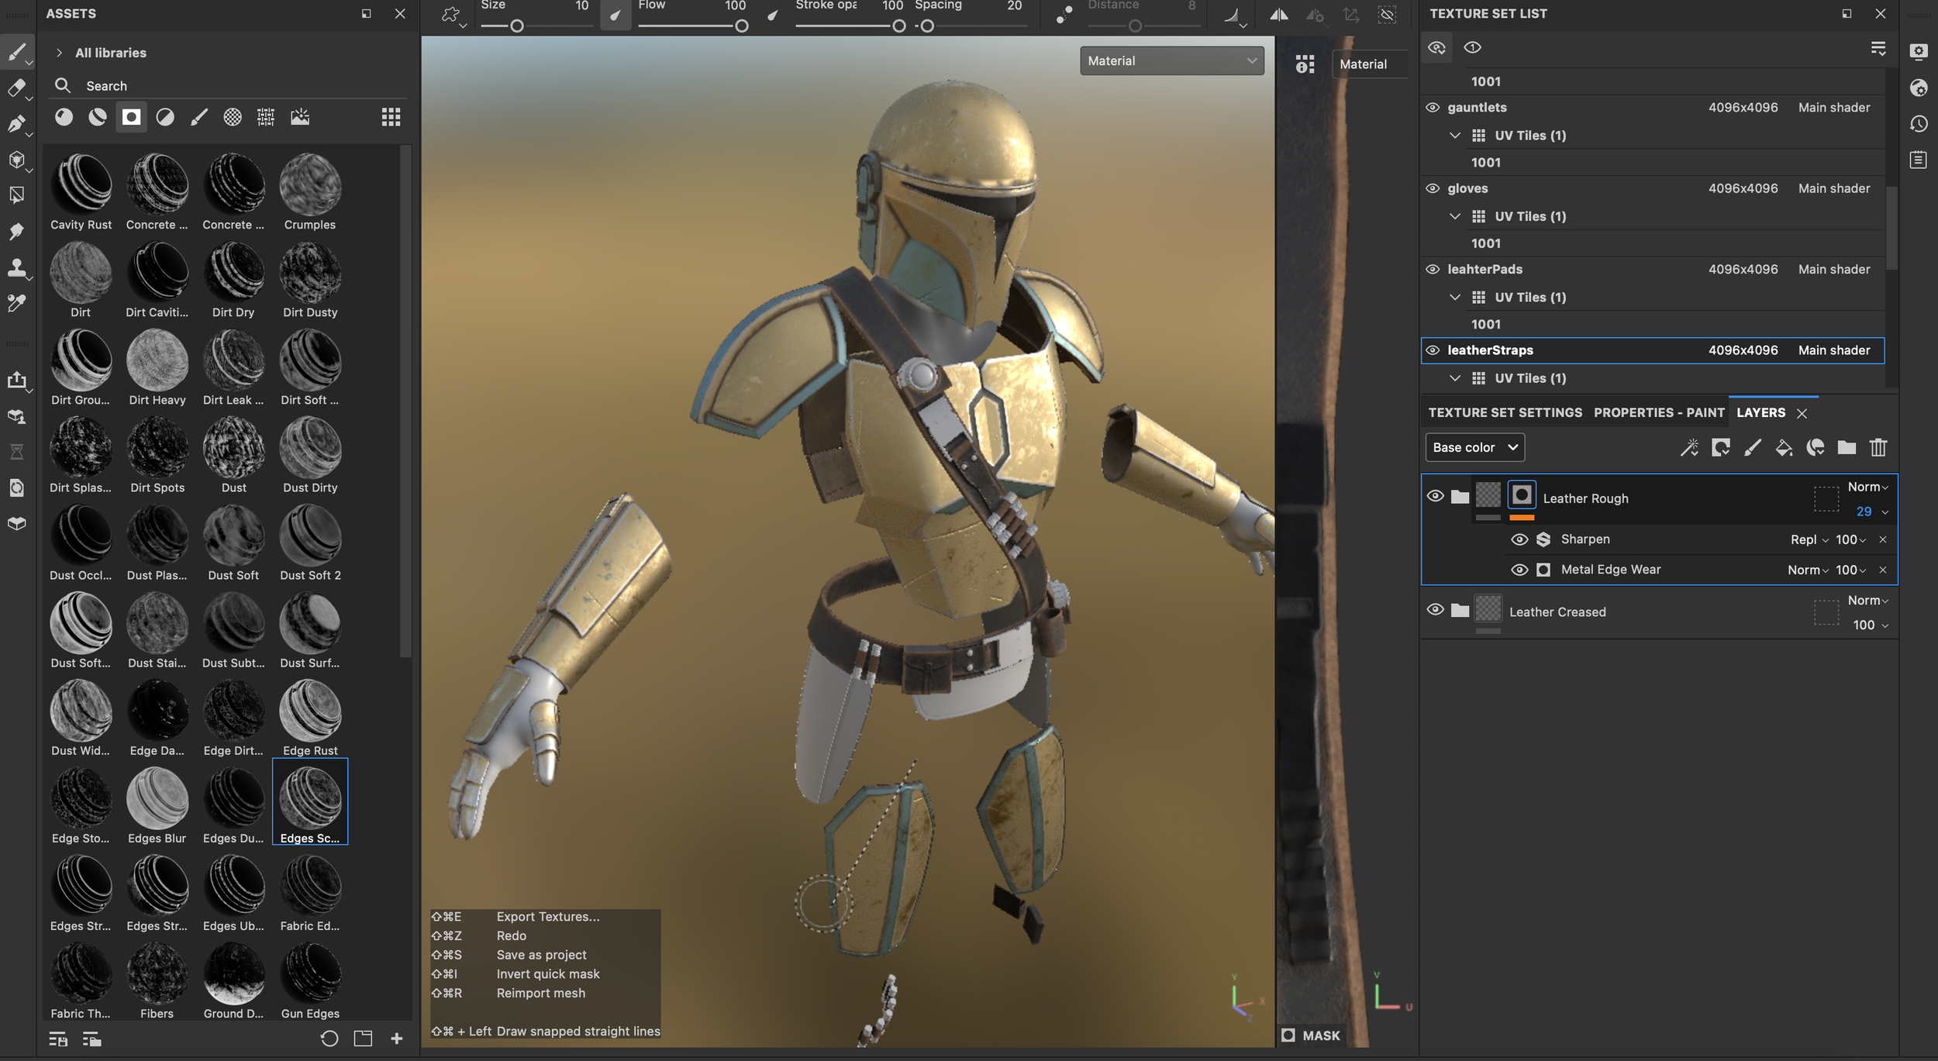The width and height of the screenshot is (1938, 1061).
Task: Delete the selected layer with trash icon
Action: tap(1878, 447)
